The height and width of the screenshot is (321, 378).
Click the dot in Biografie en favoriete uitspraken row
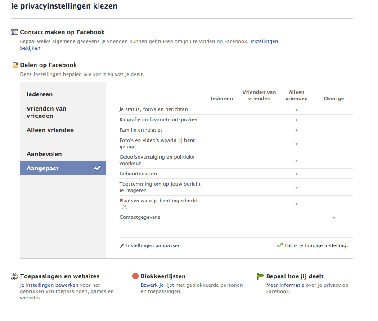pyautogui.click(x=297, y=120)
